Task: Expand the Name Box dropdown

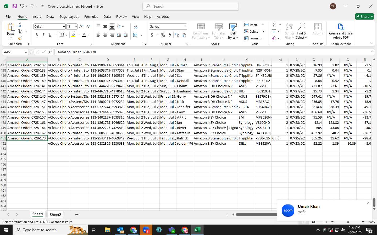Action: coord(26,52)
